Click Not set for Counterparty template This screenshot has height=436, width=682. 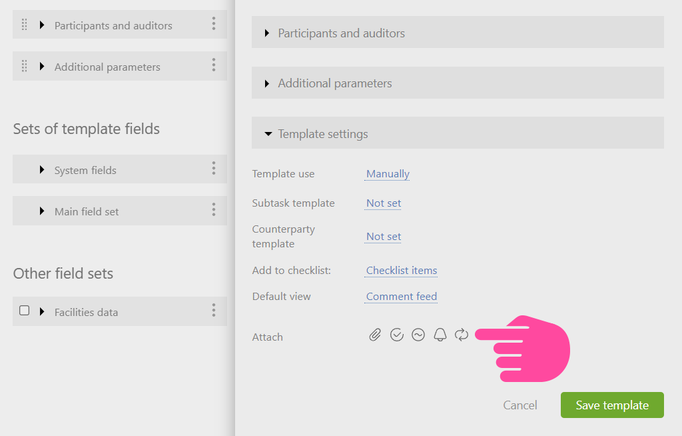coord(384,237)
